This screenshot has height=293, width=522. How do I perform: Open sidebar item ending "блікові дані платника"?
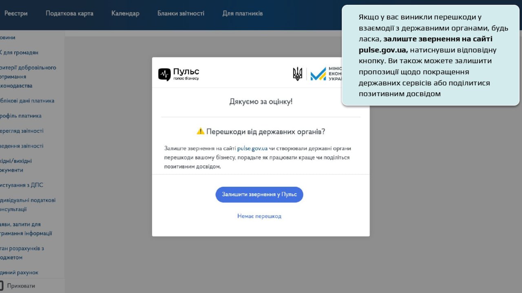pyautogui.click(x=27, y=101)
